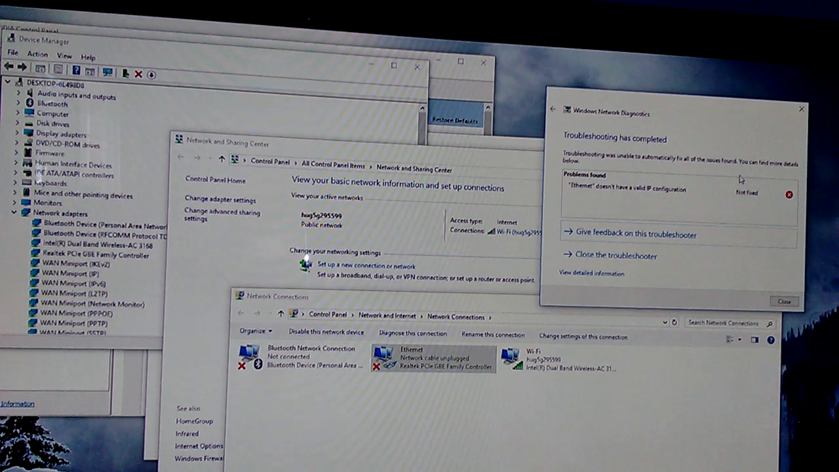Viewport: 839px width, 472px height.
Task: Click back arrow in Windows Network Diagnostics
Action: (553, 109)
